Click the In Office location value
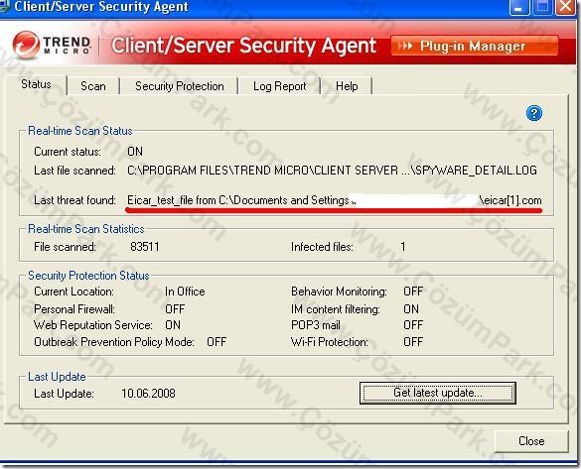Screen dimensions: 581x469 (x=185, y=292)
